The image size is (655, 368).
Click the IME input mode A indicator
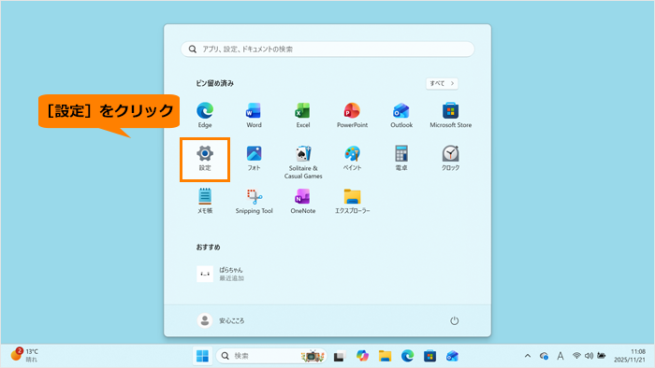560,356
